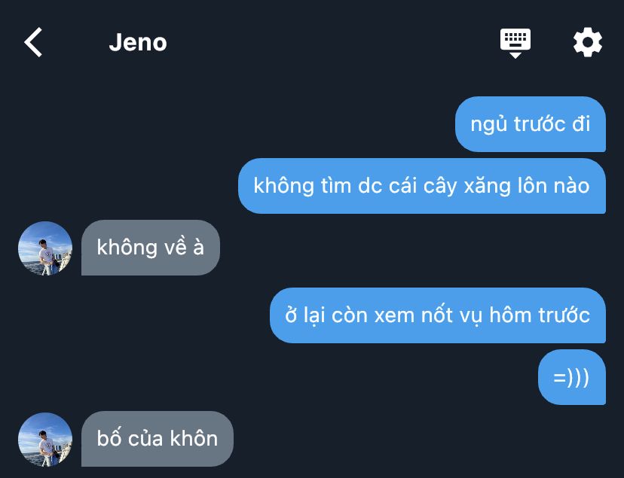Go back using the left arrow
Screen dimensions: 624x478
[x=33, y=42]
